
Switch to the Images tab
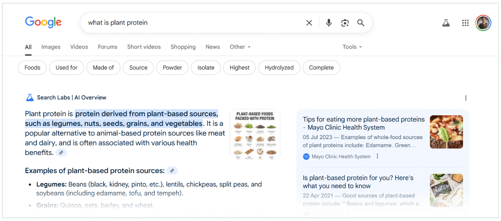51,47
